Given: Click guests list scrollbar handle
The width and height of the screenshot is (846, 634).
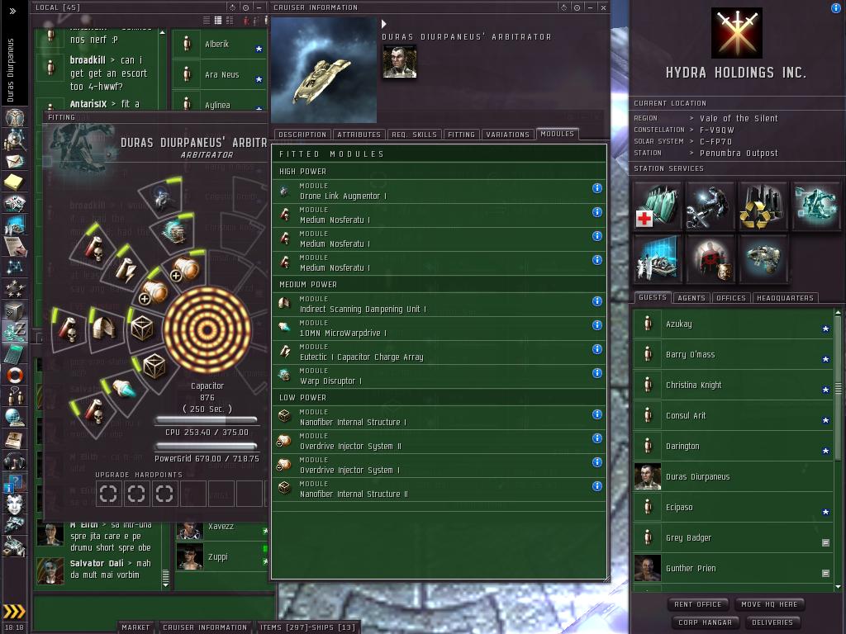Looking at the screenshot, I should [838, 388].
